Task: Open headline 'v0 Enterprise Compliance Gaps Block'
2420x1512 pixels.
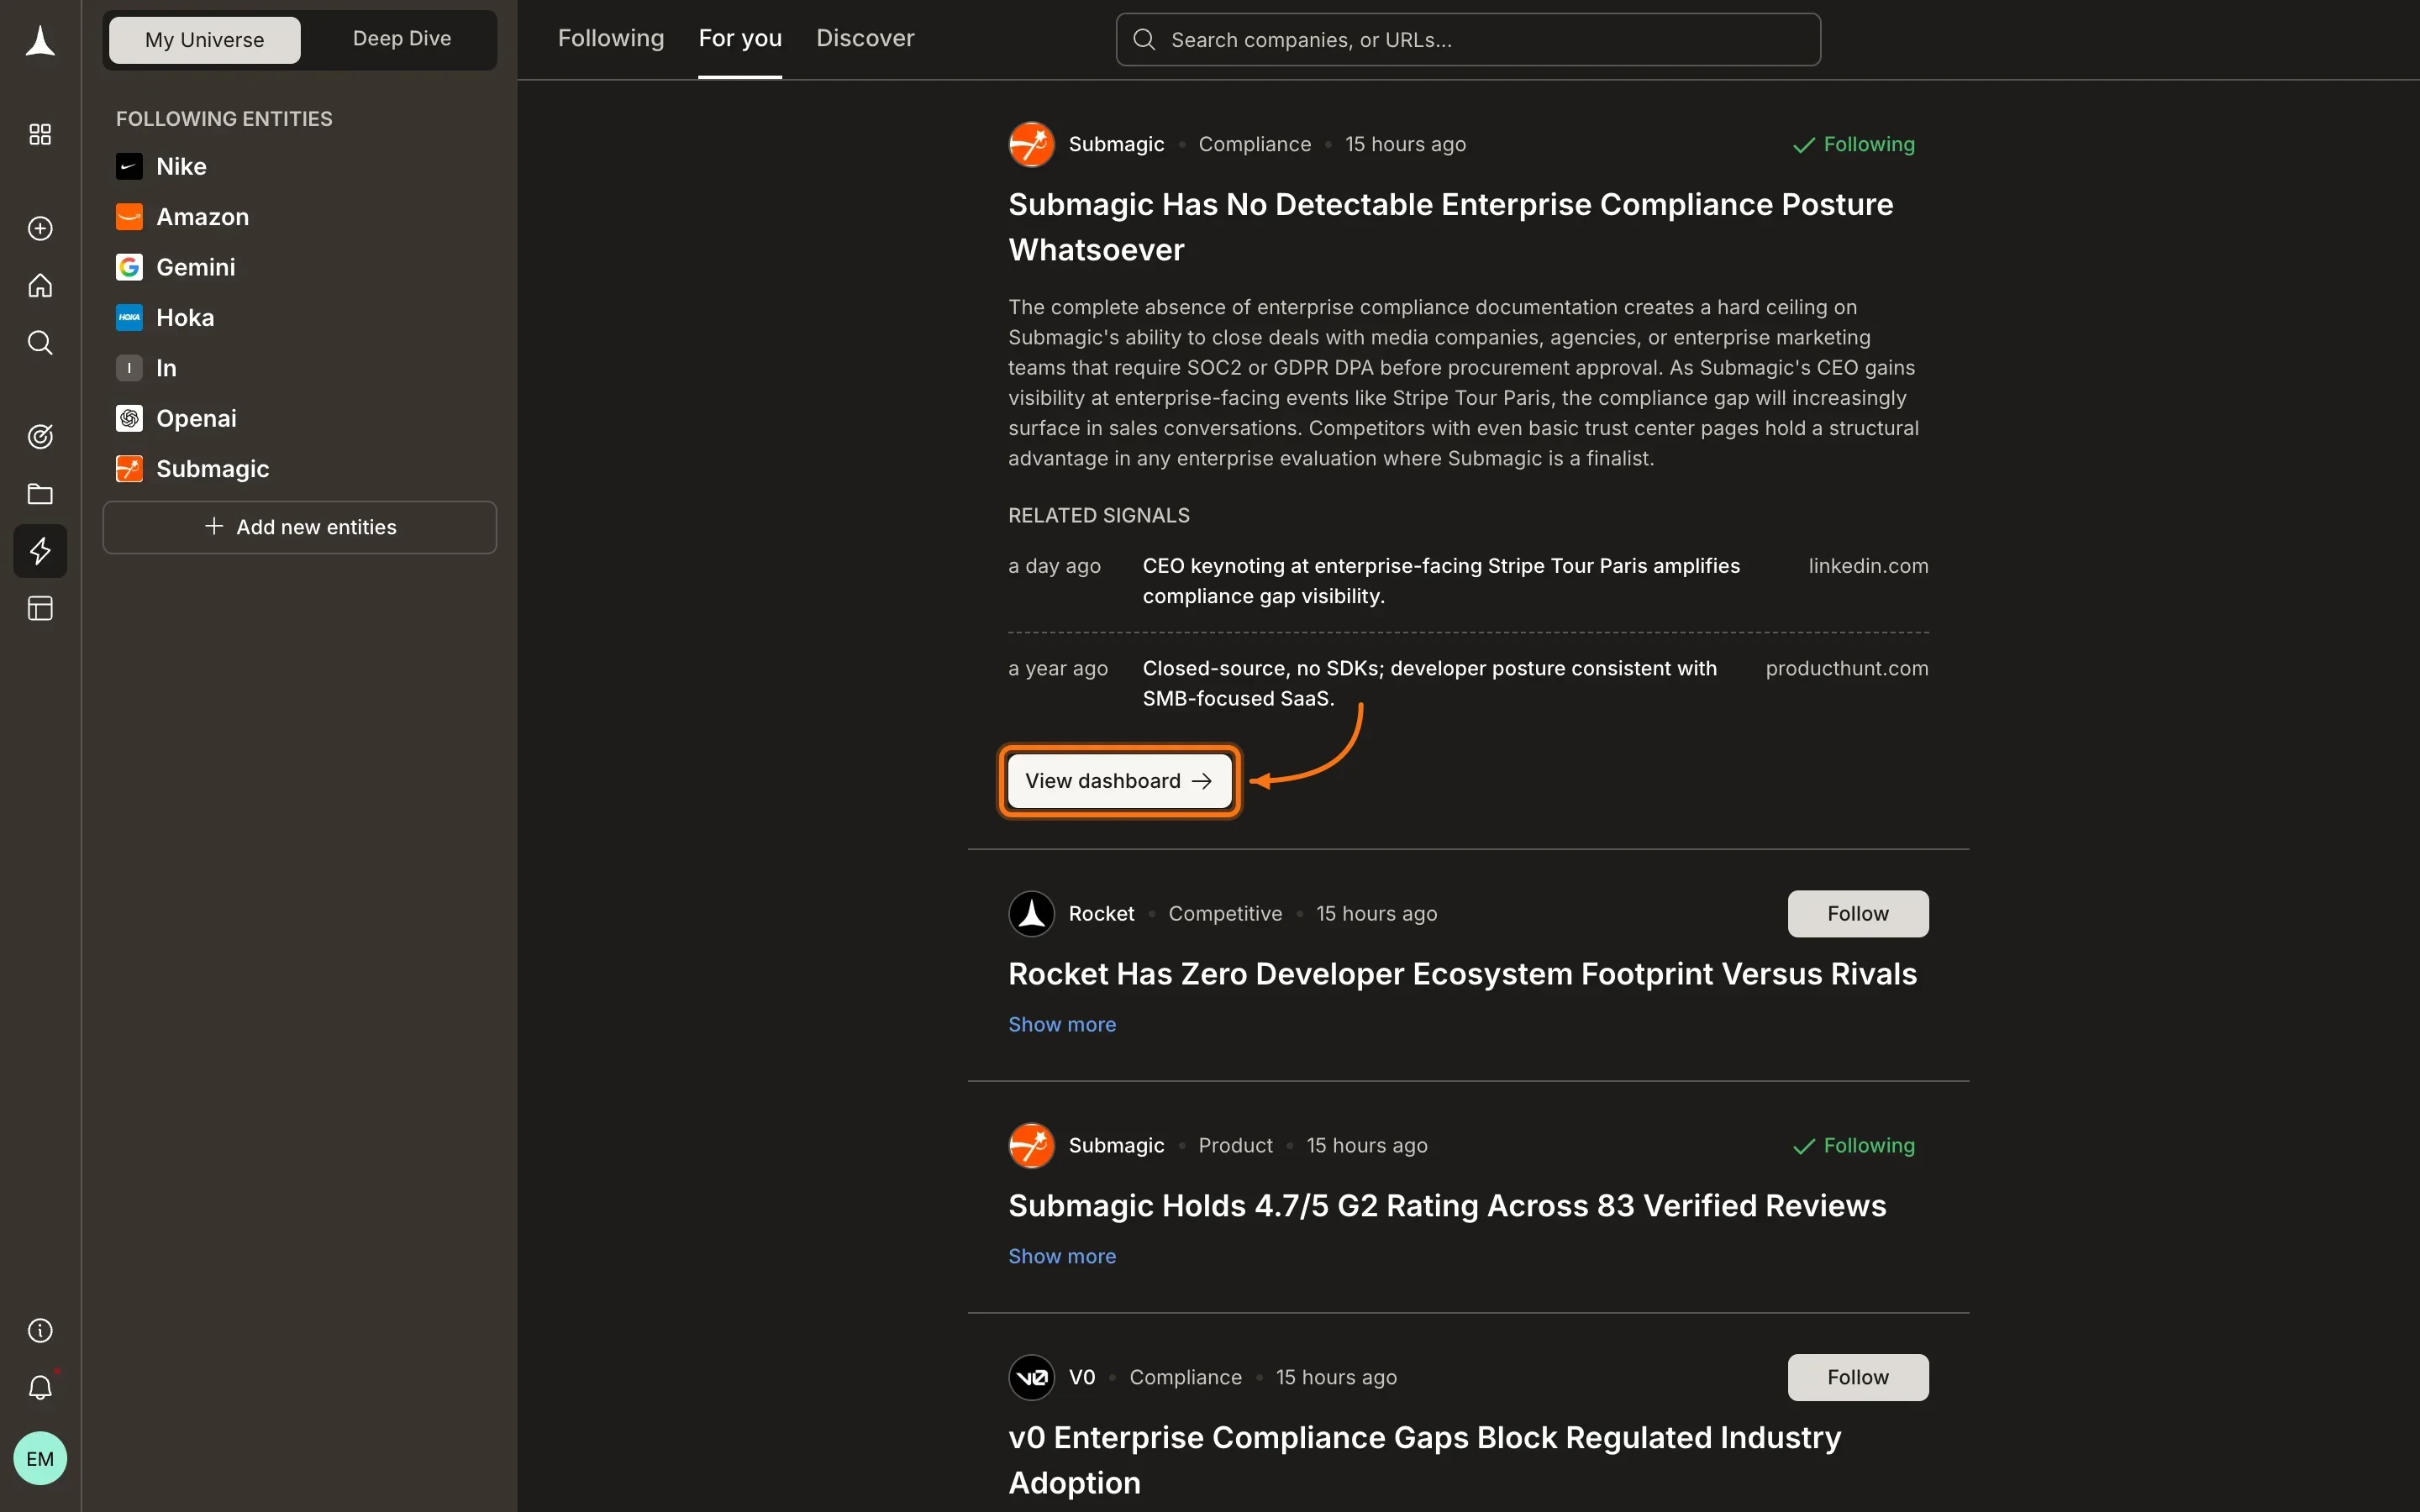Action: [1425, 1460]
